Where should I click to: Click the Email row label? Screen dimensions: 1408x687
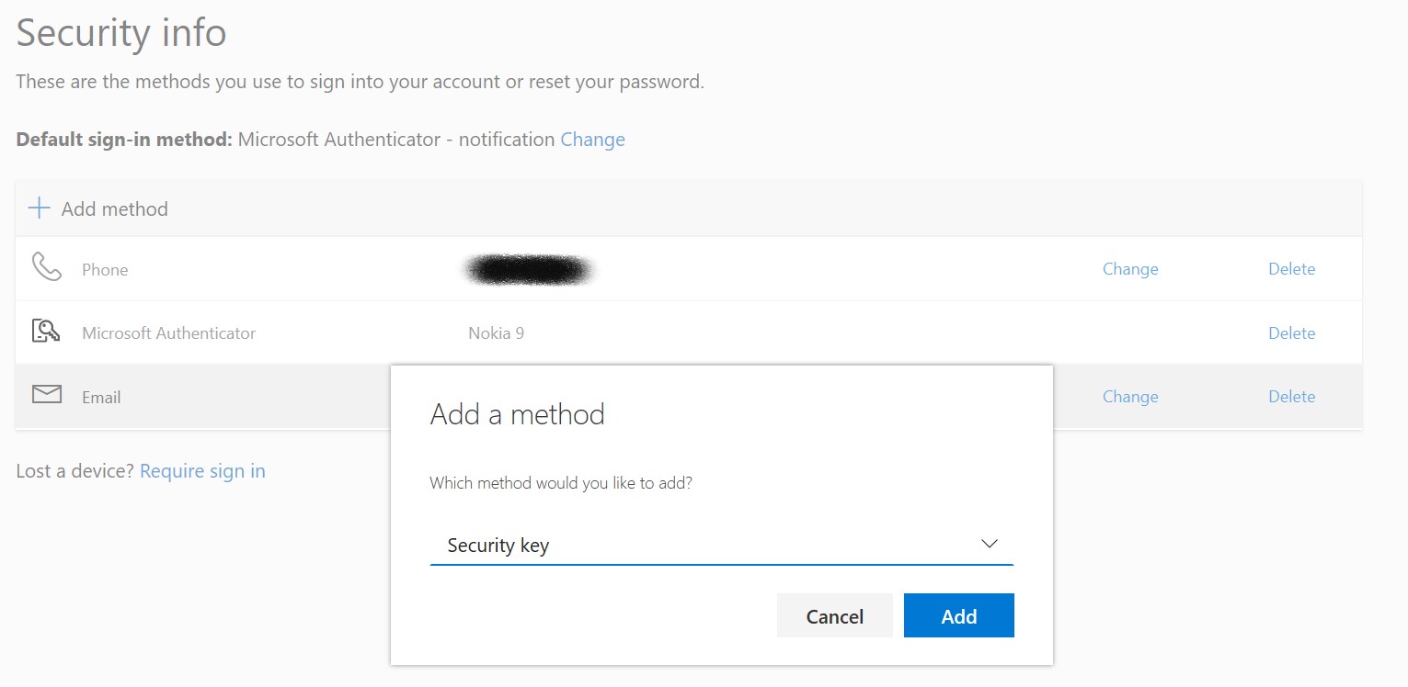point(101,398)
